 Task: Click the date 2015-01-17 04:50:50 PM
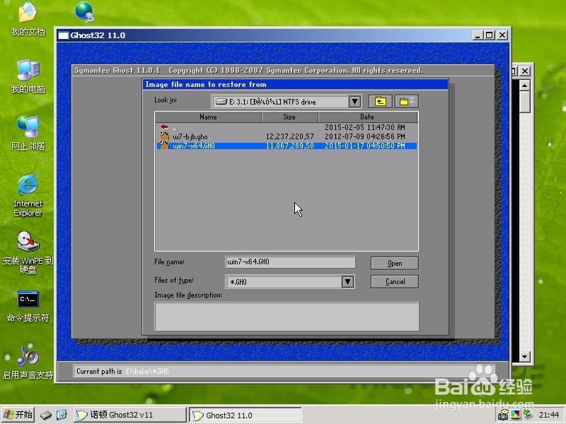click(x=364, y=146)
